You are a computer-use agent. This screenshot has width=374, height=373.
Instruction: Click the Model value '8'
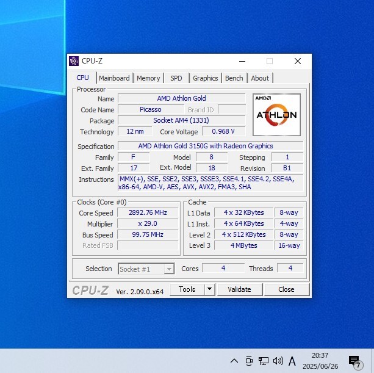pyautogui.click(x=212, y=157)
